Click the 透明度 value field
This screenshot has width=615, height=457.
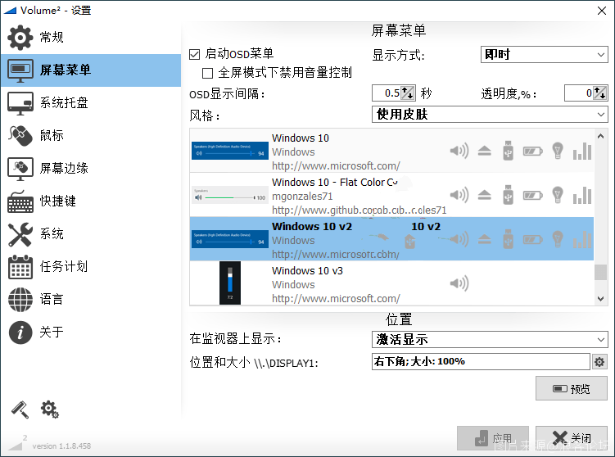[579, 93]
